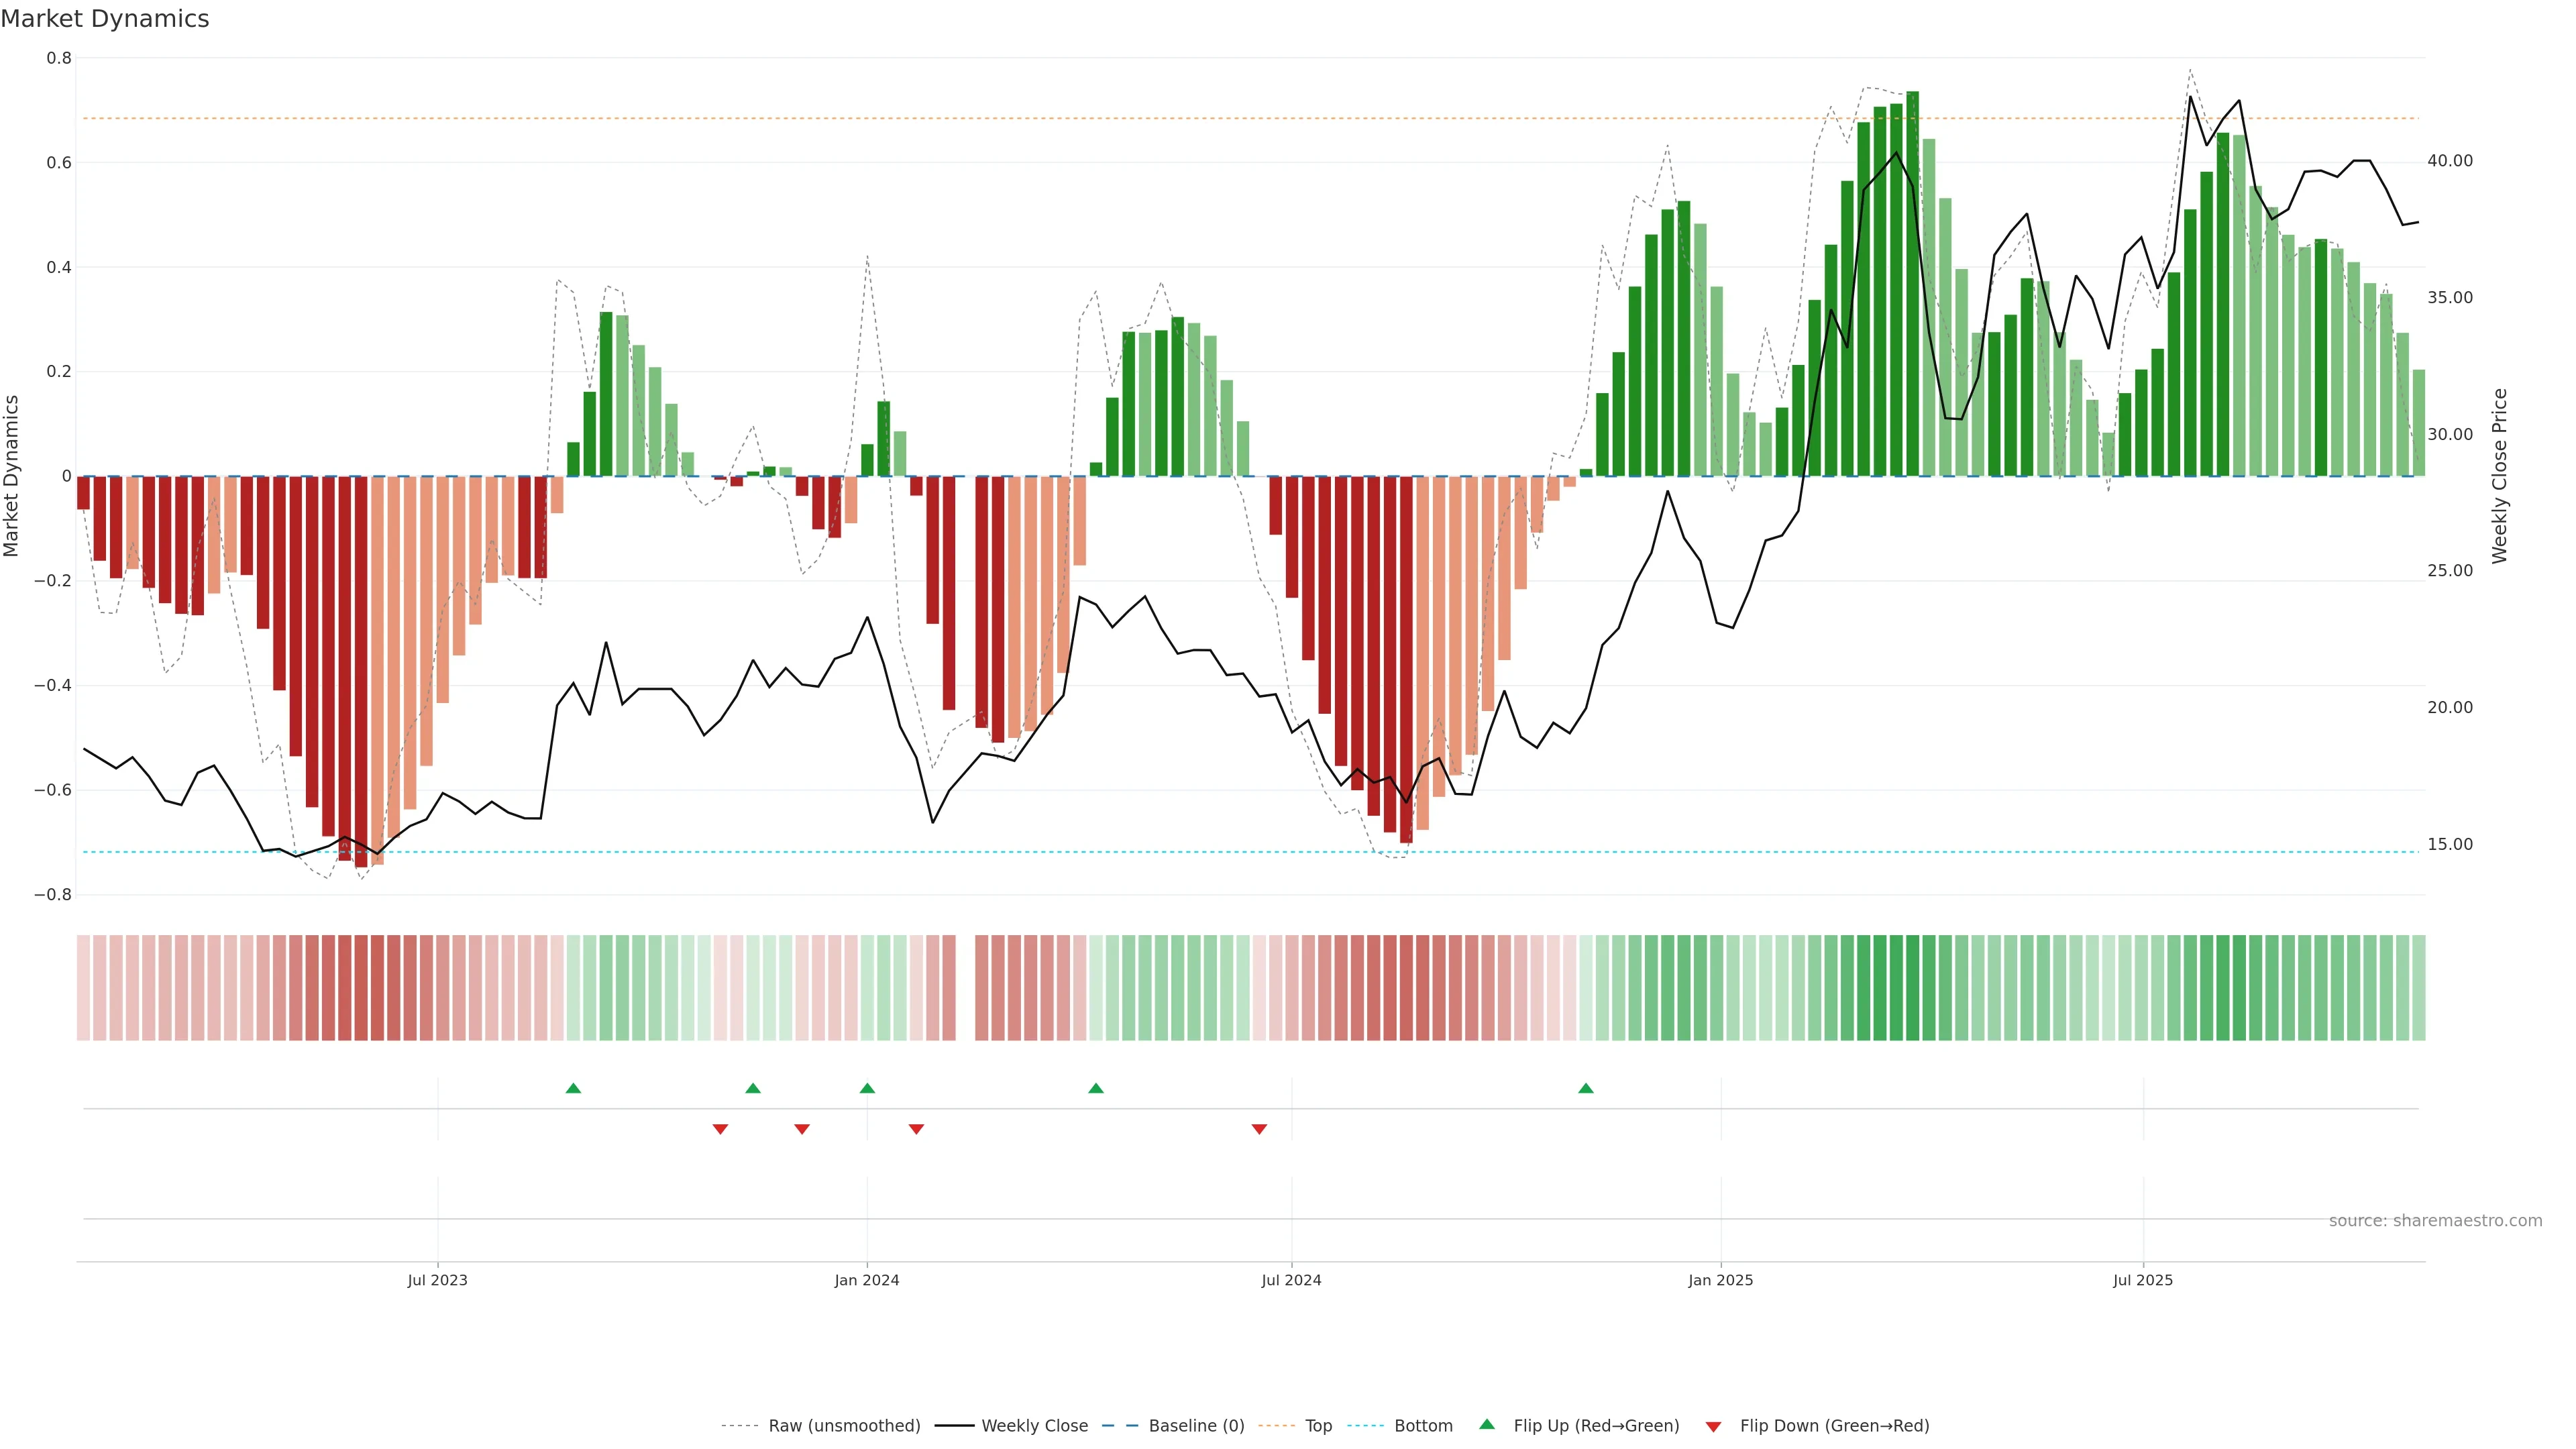This screenshot has width=2576, height=1449.
Task: Click the Weekly Close Price axis title
Action: (x=2499, y=476)
